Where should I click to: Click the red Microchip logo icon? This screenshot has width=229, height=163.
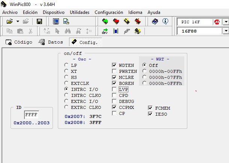click(x=217, y=22)
